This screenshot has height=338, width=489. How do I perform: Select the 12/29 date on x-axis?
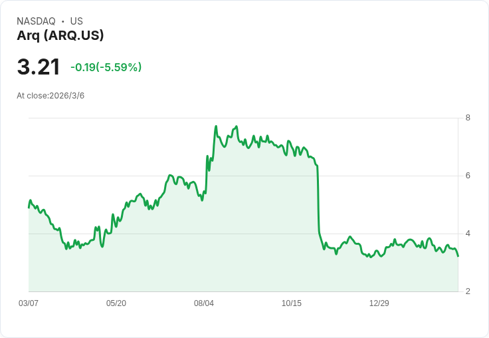379,303
